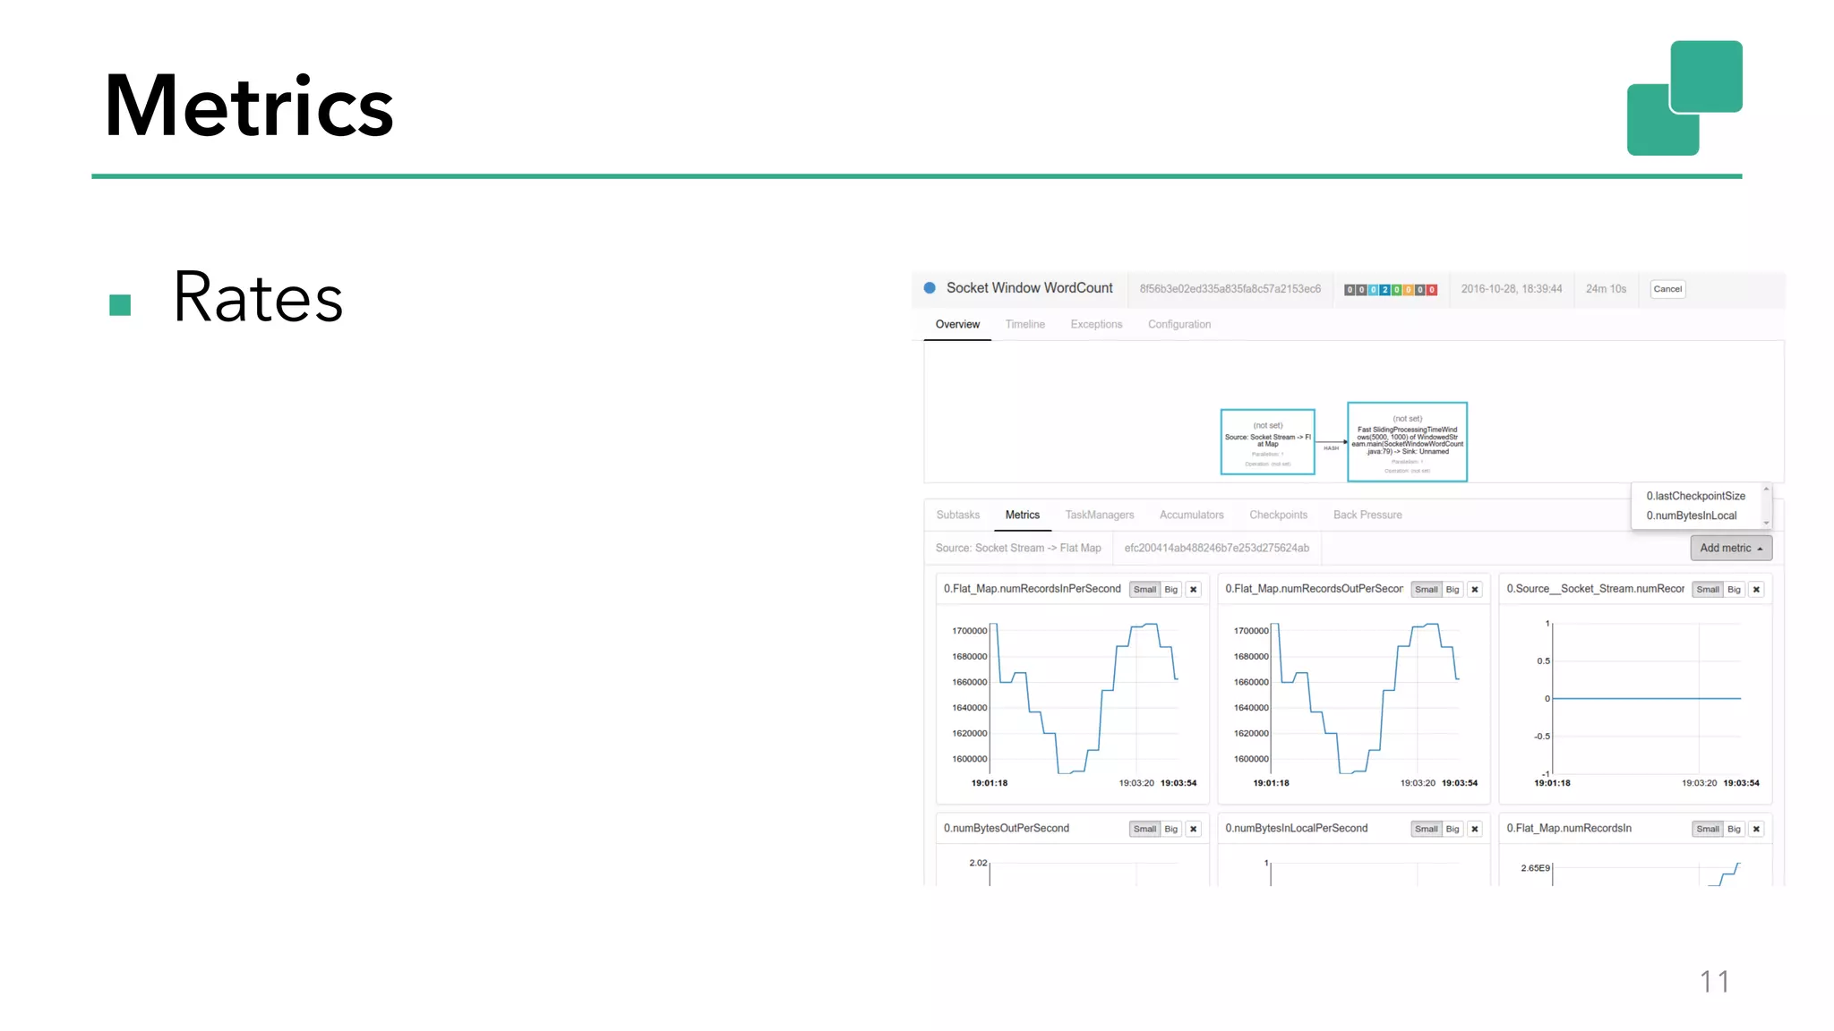Image resolution: width=1834 pixels, height=1031 pixels.
Task: Click the numRecordsOutPerSecond line chart
Action: click(1366, 698)
